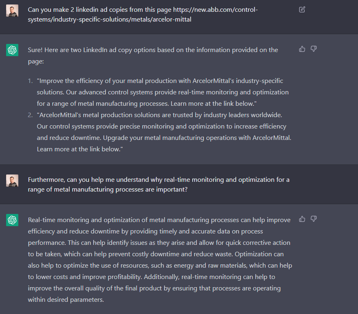This screenshot has height=314, width=358.
Task: Click list number 1 of the ad copy options
Action: coord(31,81)
